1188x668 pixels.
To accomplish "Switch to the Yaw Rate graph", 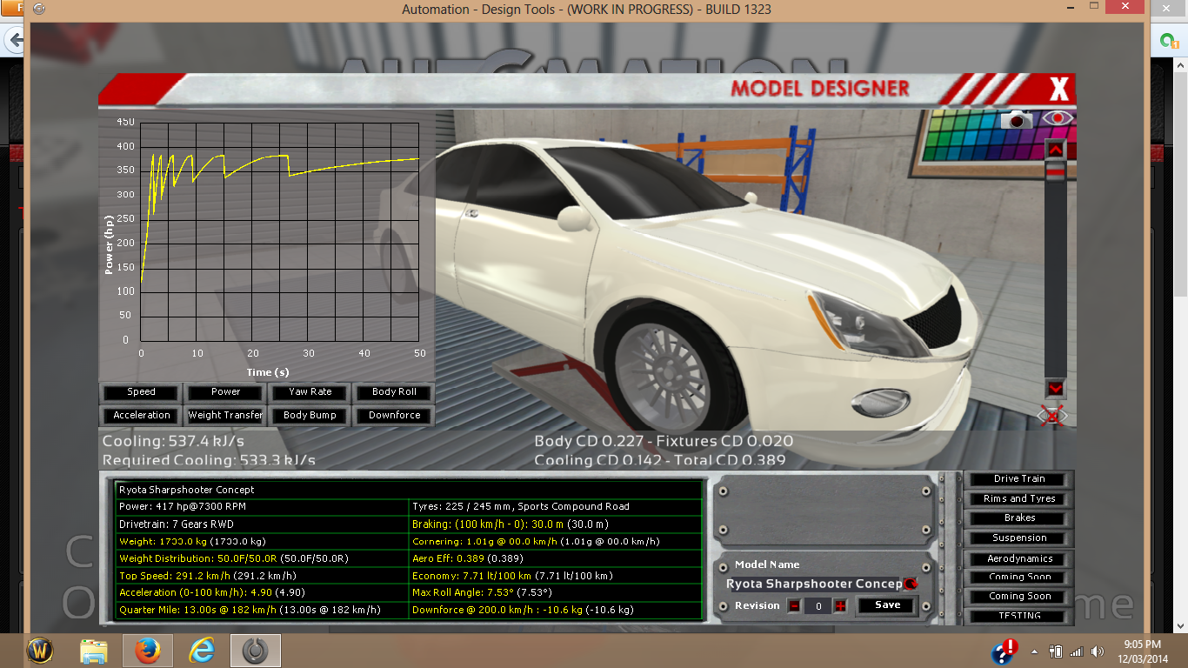I will click(x=310, y=392).
